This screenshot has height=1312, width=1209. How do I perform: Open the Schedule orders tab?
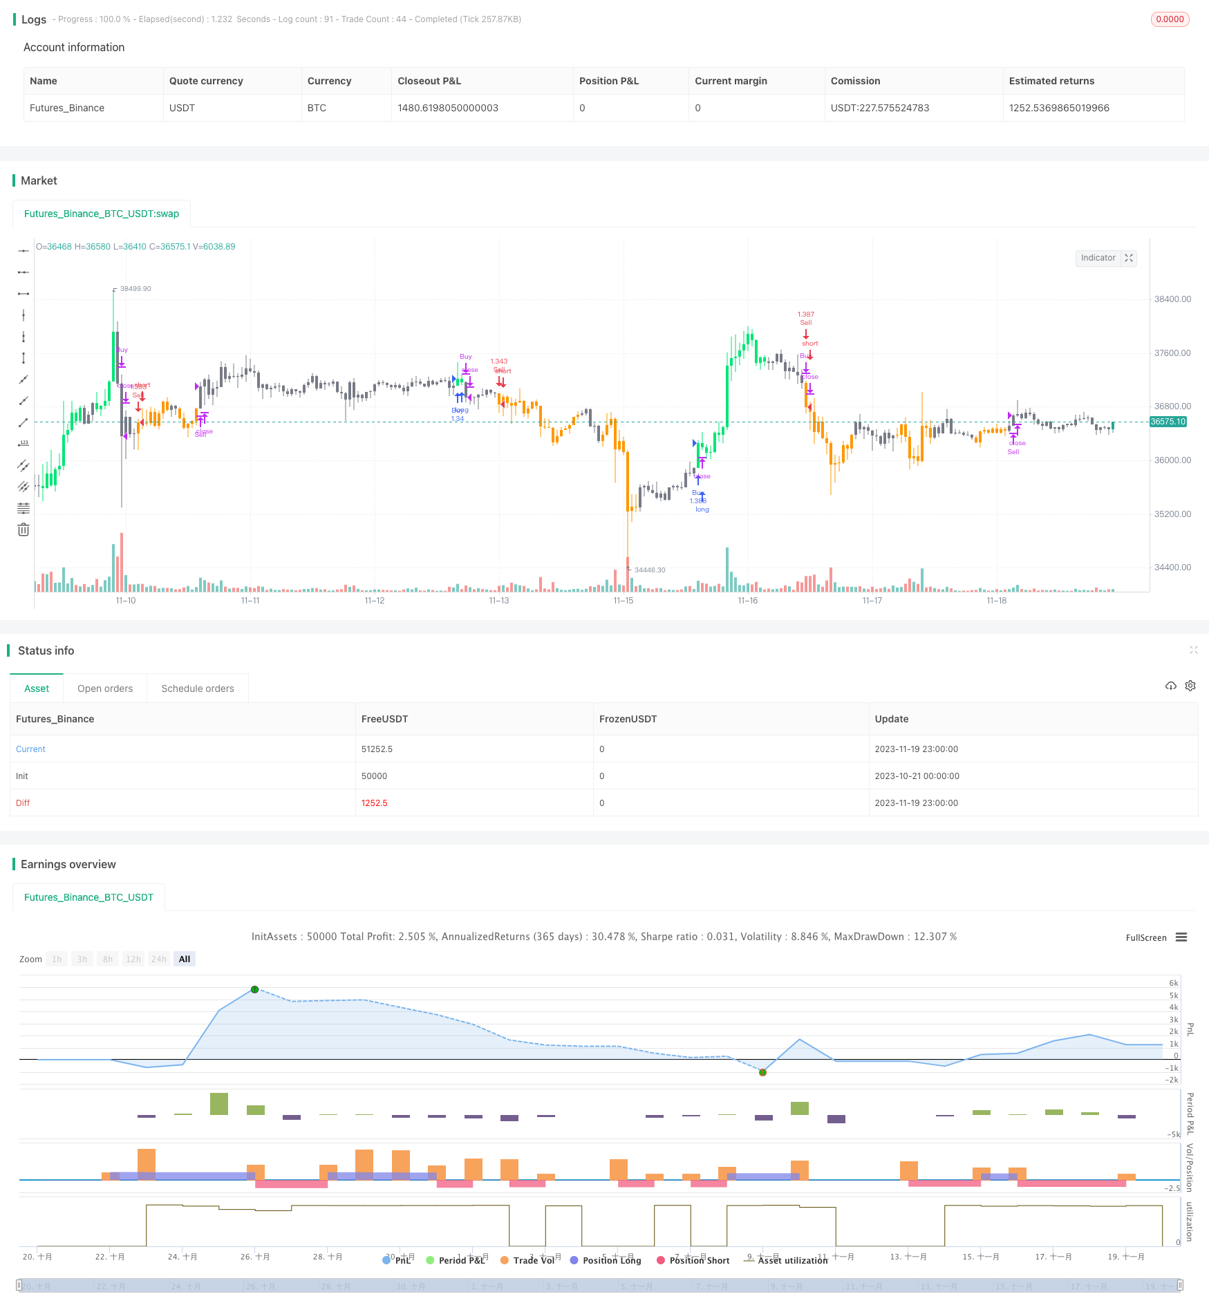[198, 688]
